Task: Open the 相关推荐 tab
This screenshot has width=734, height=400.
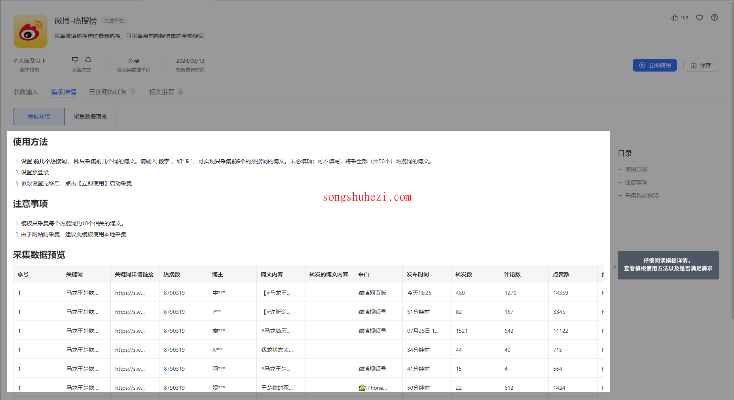Action: click(166, 92)
